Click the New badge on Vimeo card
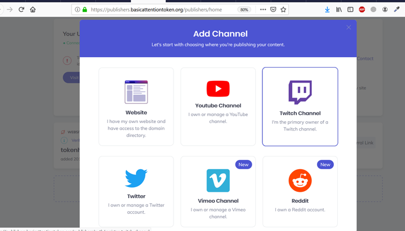This screenshot has height=231, width=405. point(244,165)
